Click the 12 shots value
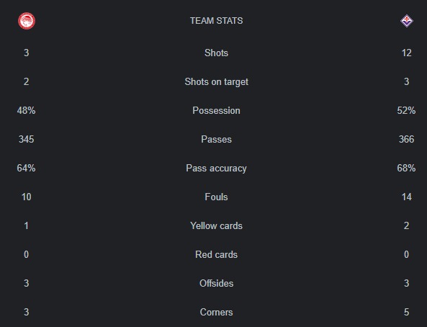Viewport: 427px width, 327px height. tap(407, 53)
